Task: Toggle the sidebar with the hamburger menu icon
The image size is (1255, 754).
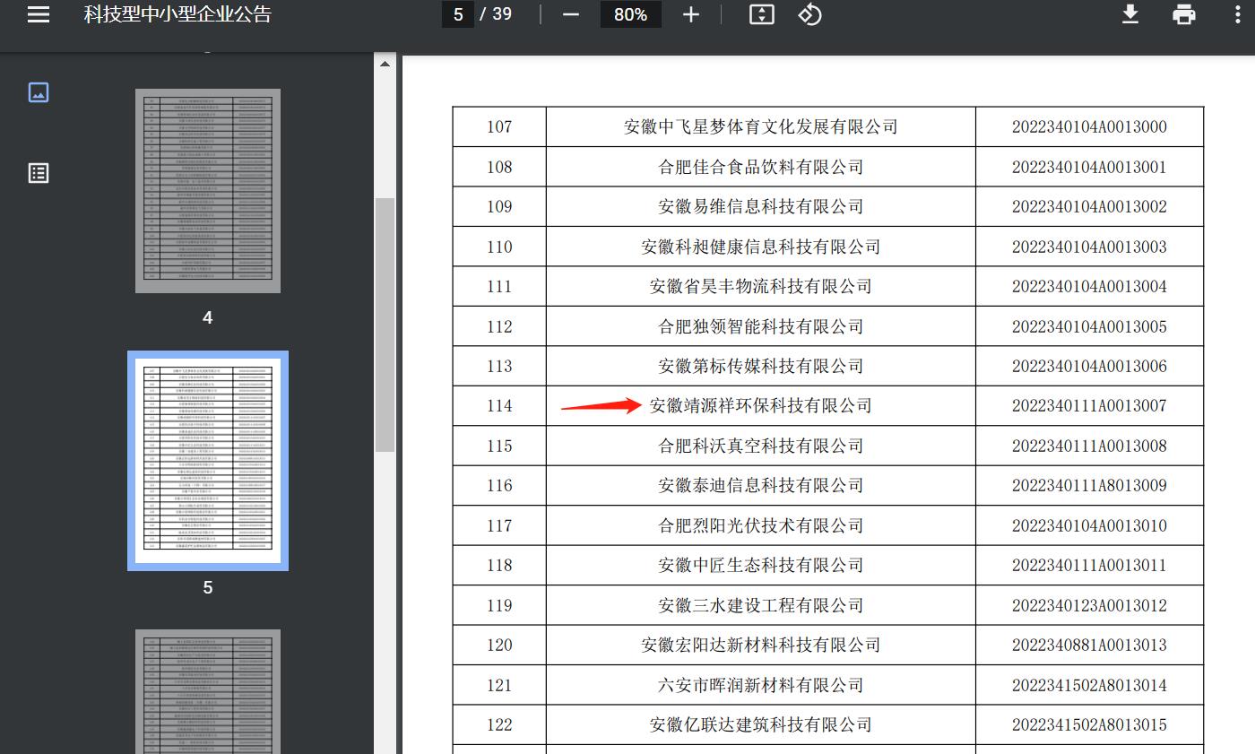Action: click(x=39, y=14)
